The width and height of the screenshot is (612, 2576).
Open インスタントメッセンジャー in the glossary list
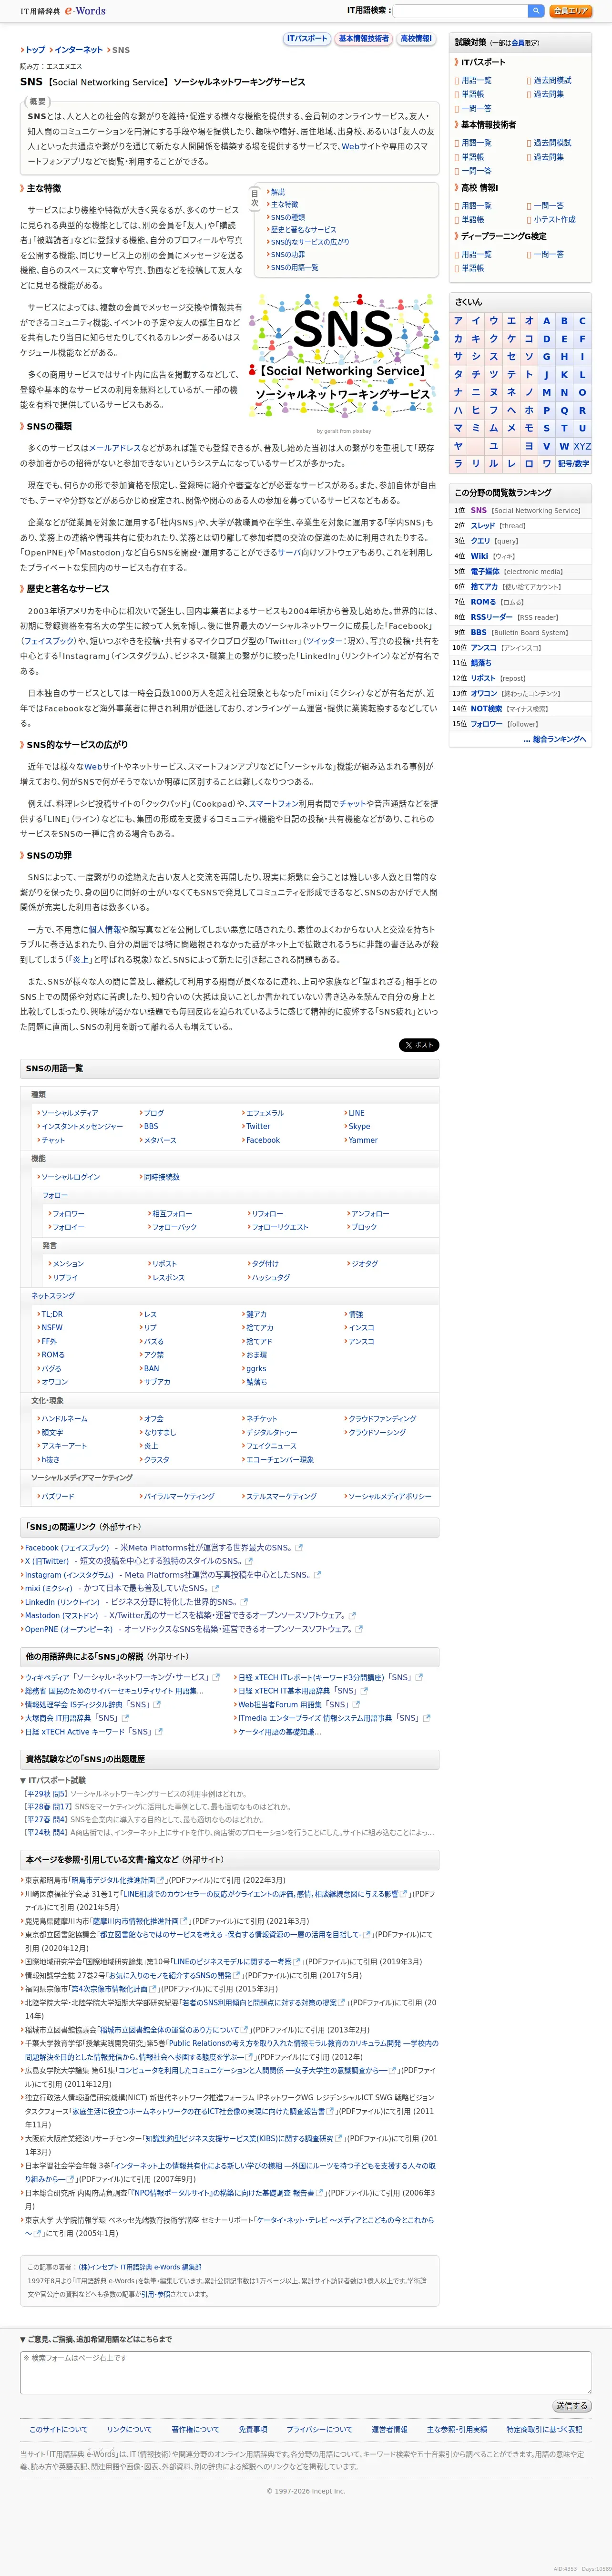(82, 1127)
